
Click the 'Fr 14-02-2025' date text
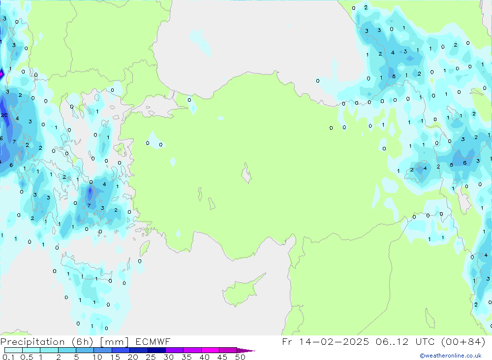click(325, 341)
